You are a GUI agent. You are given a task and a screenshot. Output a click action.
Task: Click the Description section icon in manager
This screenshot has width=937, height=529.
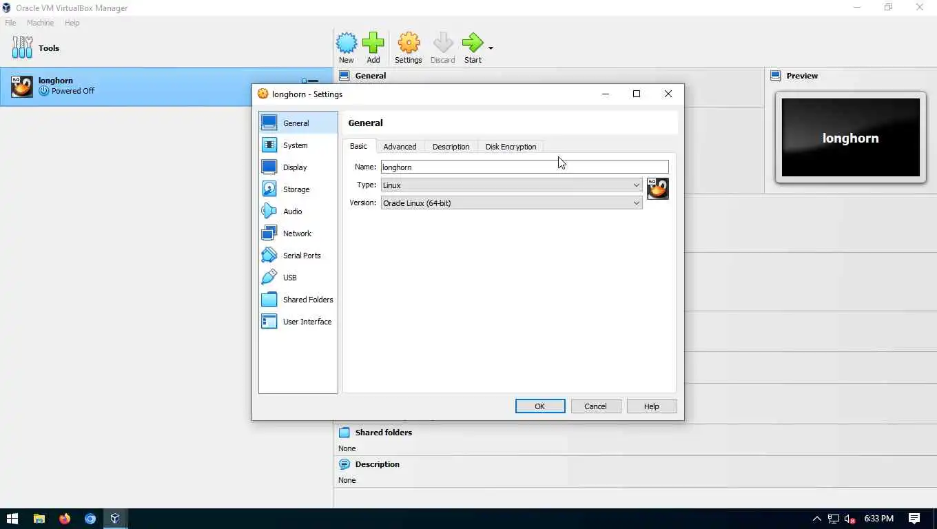(x=344, y=464)
